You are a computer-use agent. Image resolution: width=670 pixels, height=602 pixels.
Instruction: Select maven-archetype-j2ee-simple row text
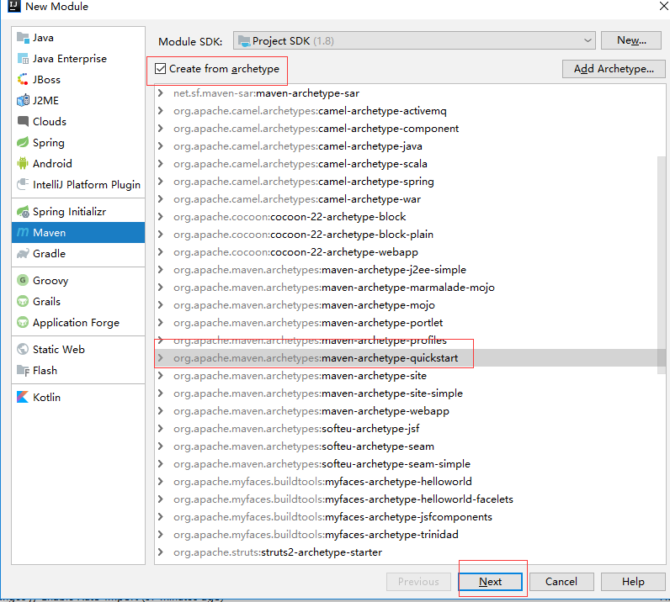click(x=319, y=270)
